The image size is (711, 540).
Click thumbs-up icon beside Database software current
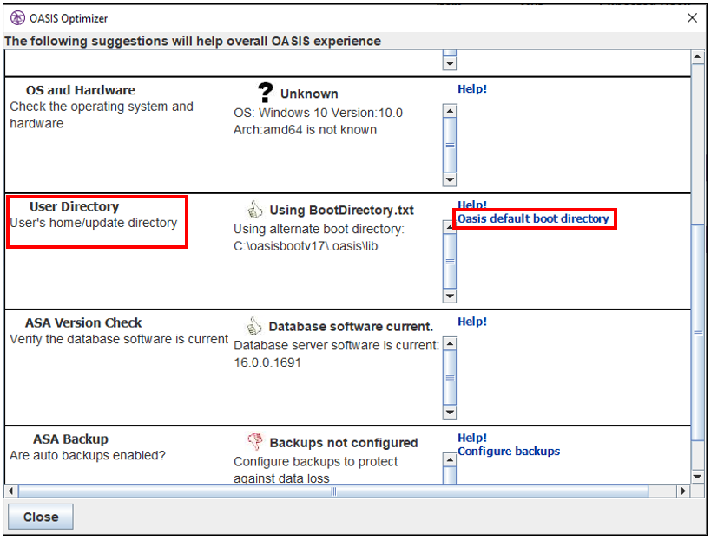pyautogui.click(x=253, y=326)
